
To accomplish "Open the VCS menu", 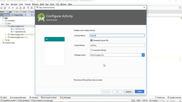I will point(57,4).
